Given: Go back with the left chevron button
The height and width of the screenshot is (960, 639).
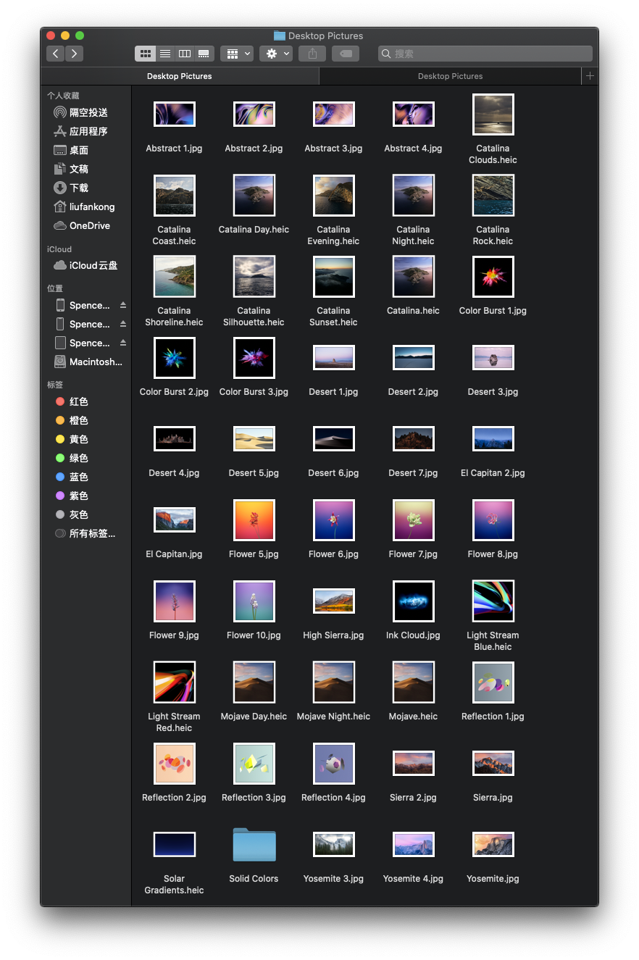Looking at the screenshot, I should point(55,54).
